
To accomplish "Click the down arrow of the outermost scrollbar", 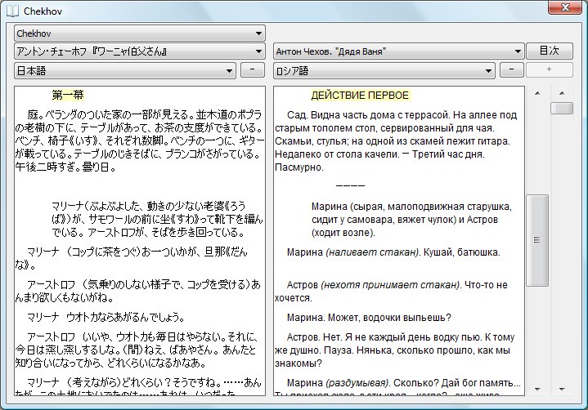I will tap(562, 390).
